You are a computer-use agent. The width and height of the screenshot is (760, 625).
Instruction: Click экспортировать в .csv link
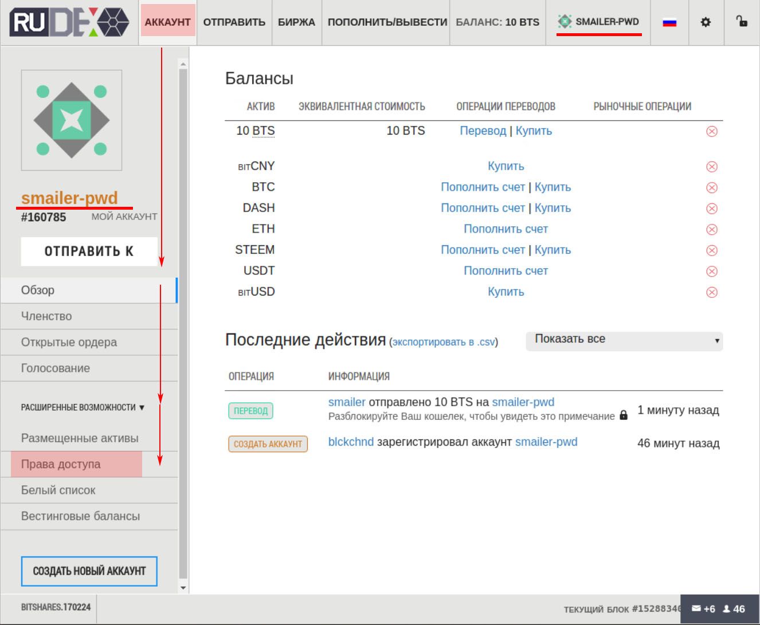[x=444, y=342]
